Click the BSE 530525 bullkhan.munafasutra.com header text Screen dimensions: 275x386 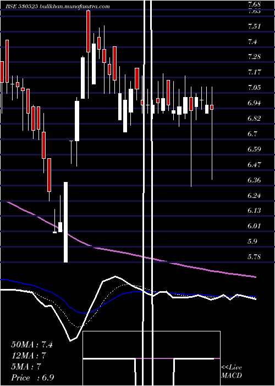(58, 7)
